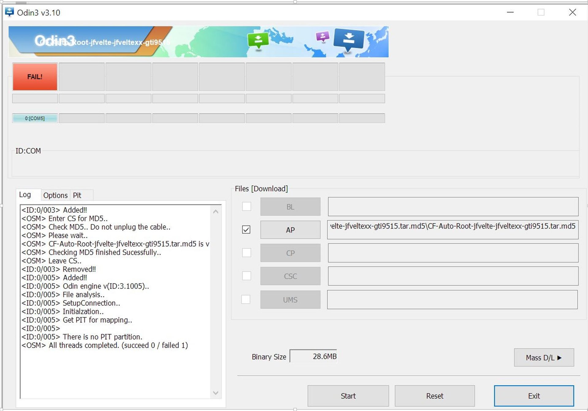Click the 'ID:COM' label

pos(28,151)
